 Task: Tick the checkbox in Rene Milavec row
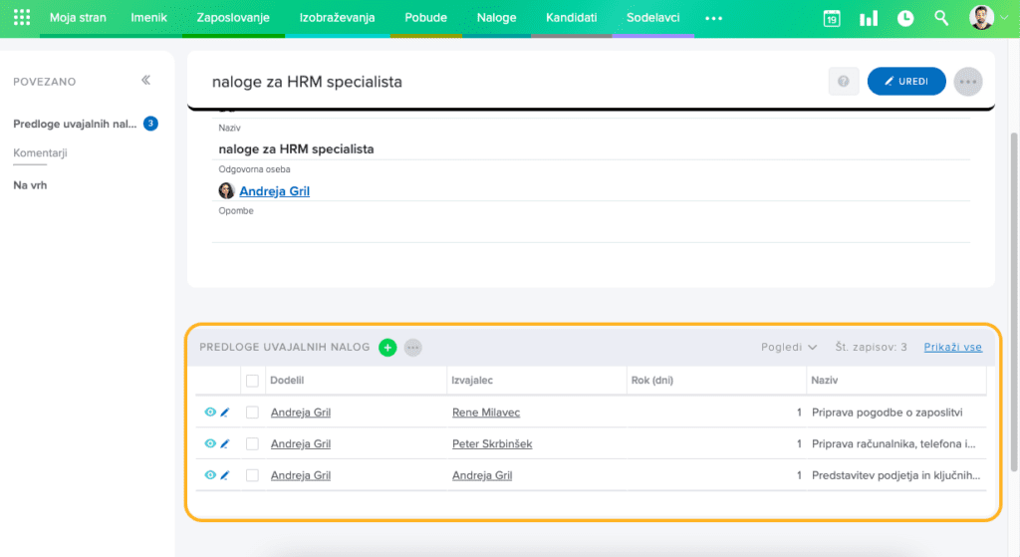[252, 413]
